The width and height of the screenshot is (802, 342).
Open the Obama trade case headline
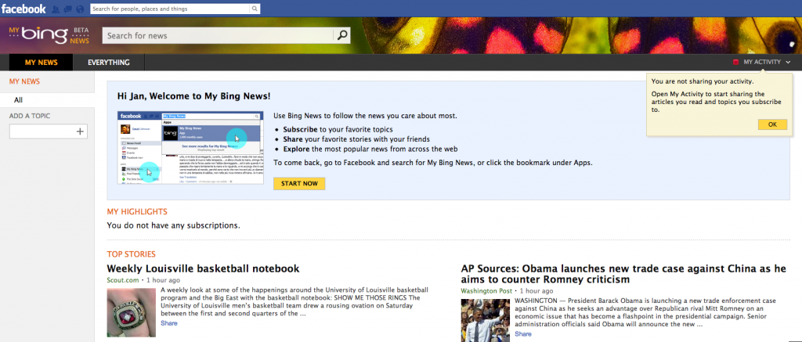(x=623, y=274)
